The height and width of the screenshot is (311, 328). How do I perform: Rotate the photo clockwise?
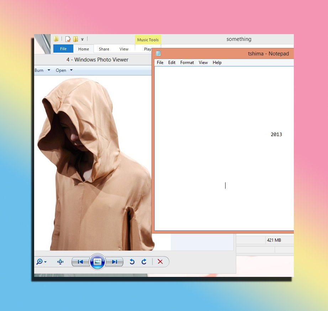pyautogui.click(x=144, y=262)
